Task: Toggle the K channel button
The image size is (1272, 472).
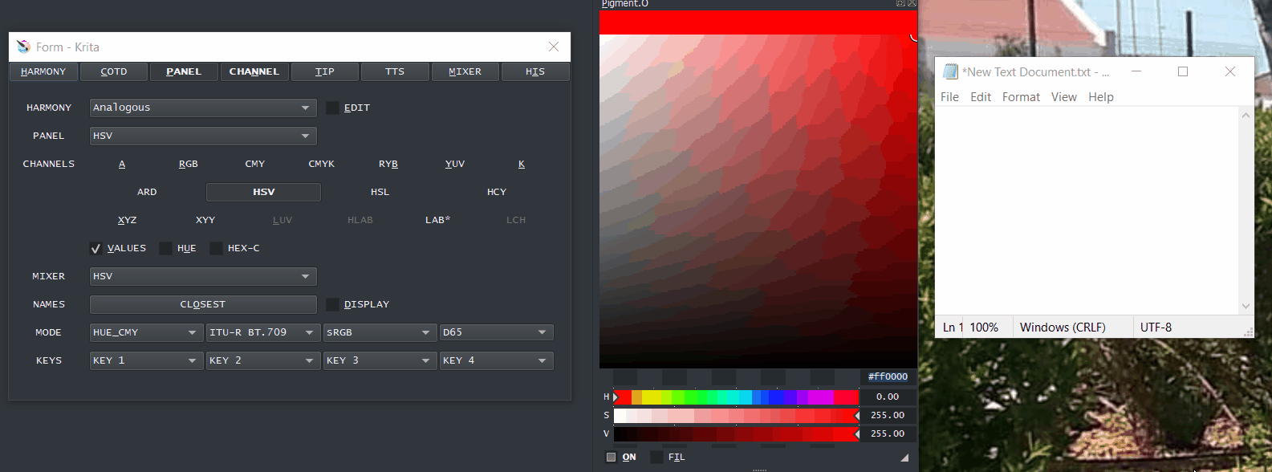Action: click(522, 164)
